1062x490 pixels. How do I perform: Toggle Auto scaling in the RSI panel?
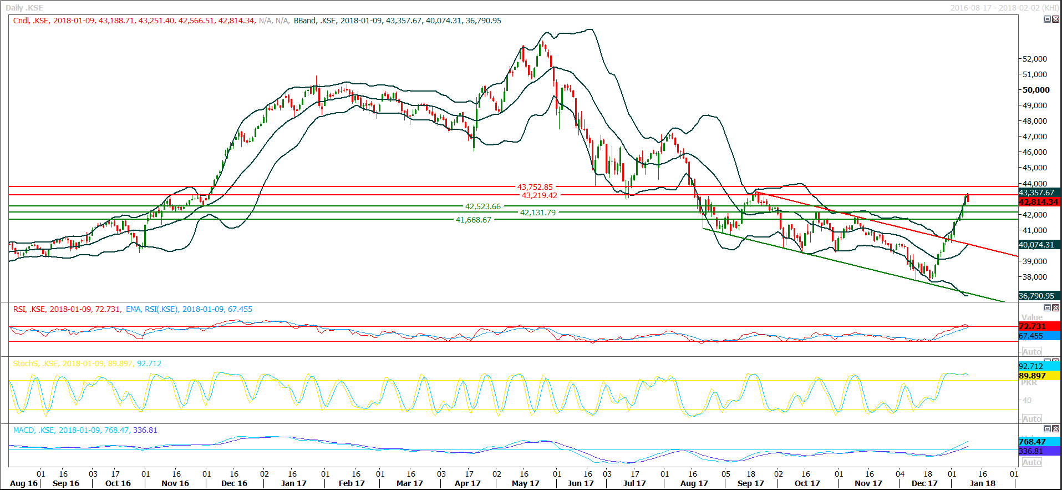1031,352
